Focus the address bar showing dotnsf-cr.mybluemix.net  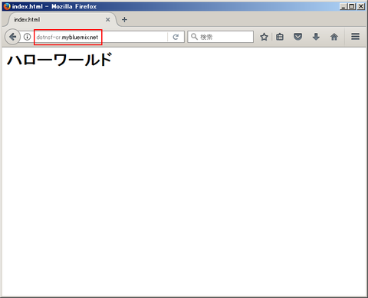coord(101,37)
